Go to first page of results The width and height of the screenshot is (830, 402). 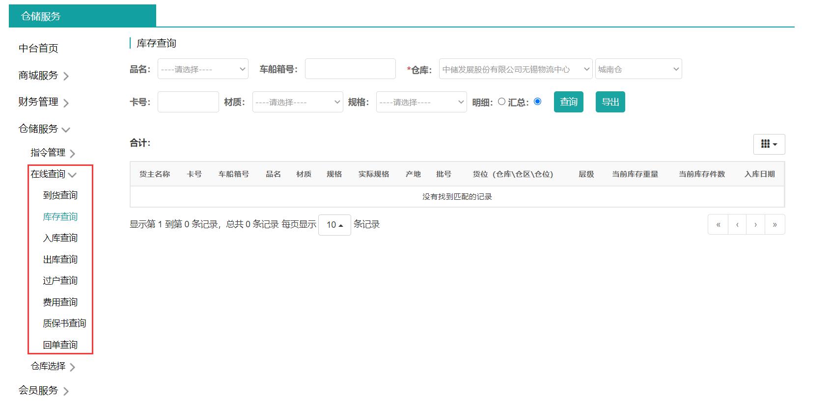pos(718,225)
